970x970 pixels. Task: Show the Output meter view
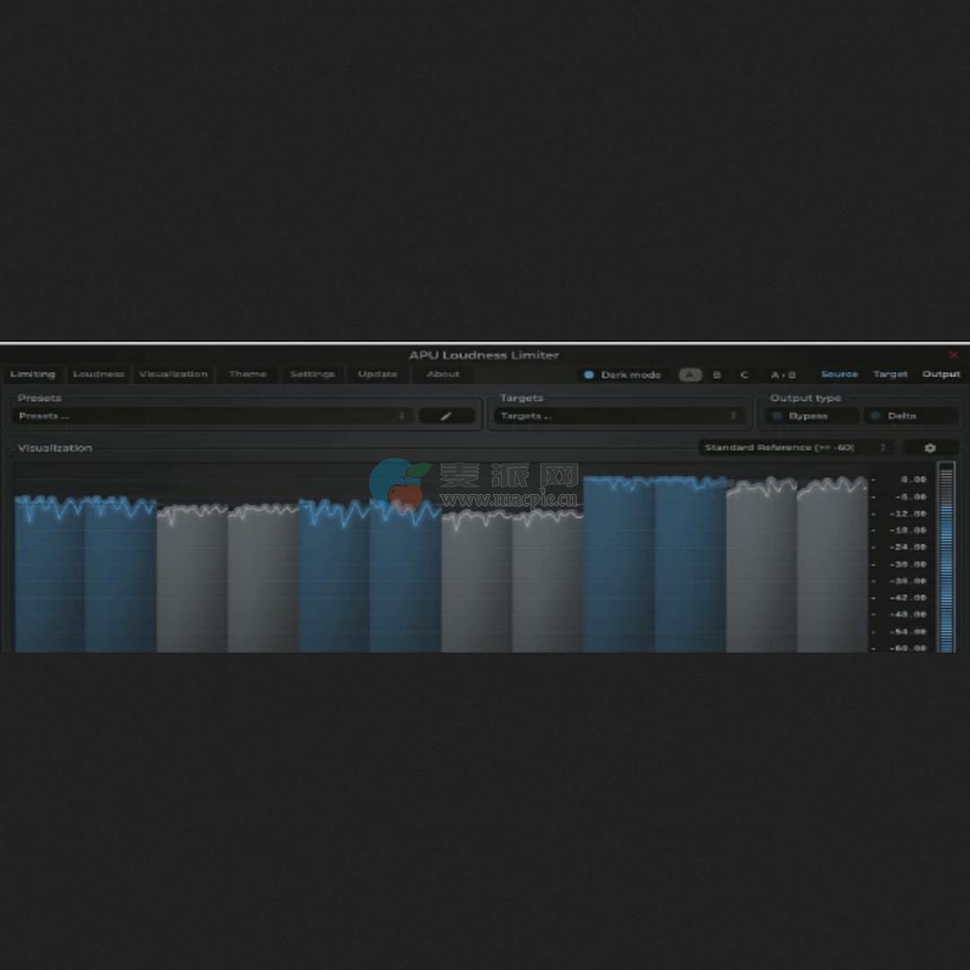coord(940,374)
